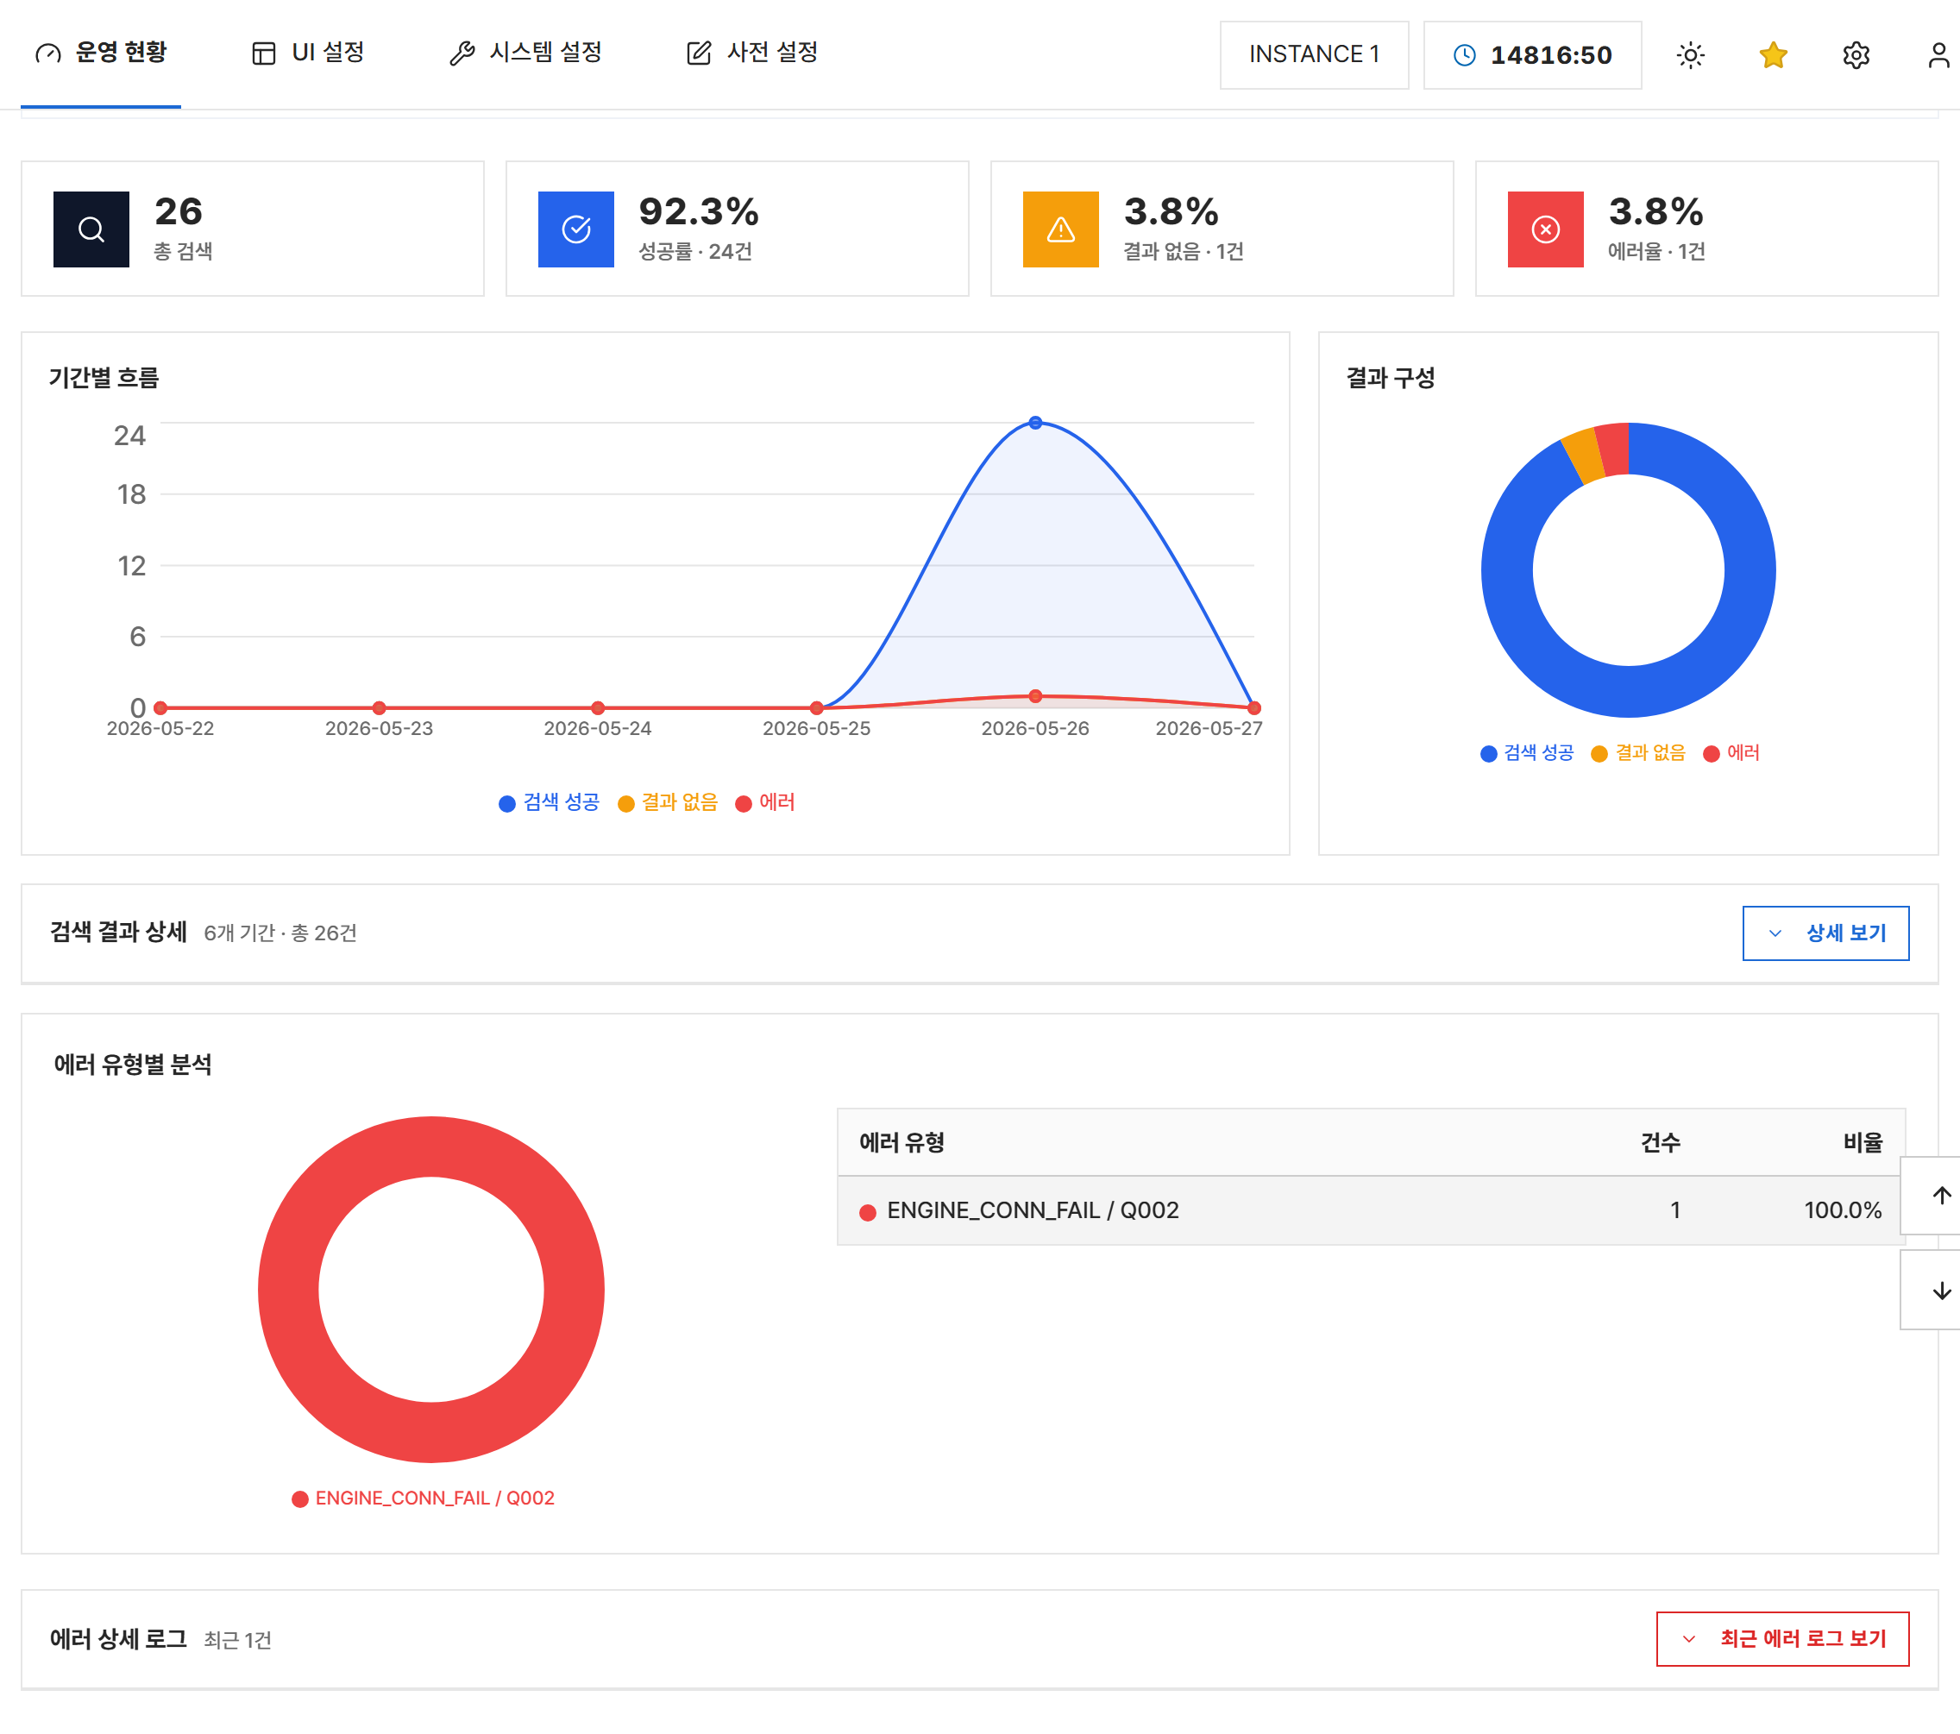Click the 기간별 흐름 chart title

[x=104, y=378]
